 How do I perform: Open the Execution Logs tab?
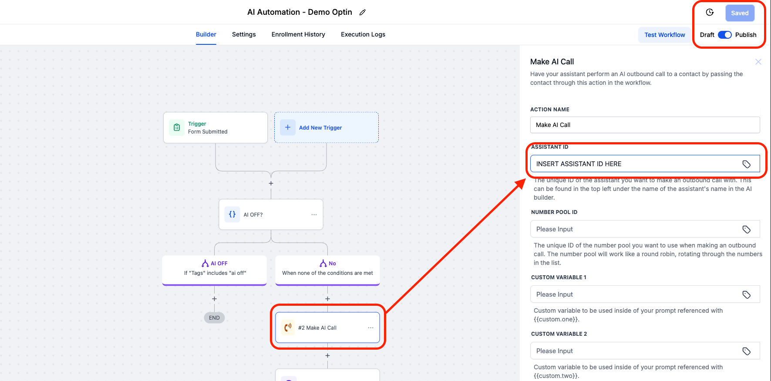click(x=363, y=34)
